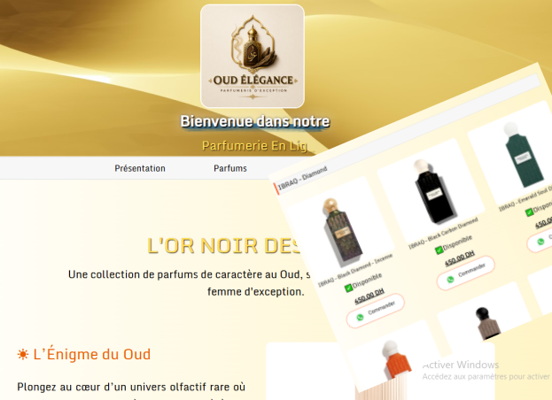
Task: Click the IBRAQ - Emerald Soul product name
Action: tap(525, 199)
